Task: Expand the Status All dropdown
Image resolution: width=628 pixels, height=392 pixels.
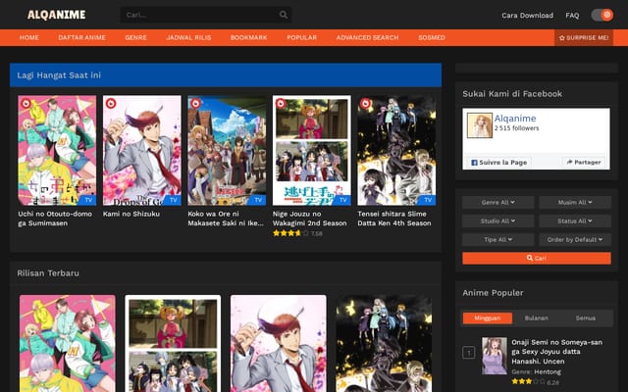Action: [575, 220]
